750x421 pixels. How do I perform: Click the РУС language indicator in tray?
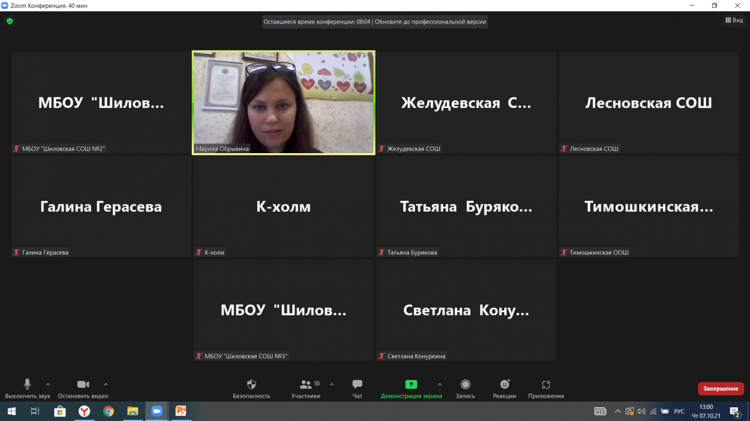pyautogui.click(x=679, y=411)
